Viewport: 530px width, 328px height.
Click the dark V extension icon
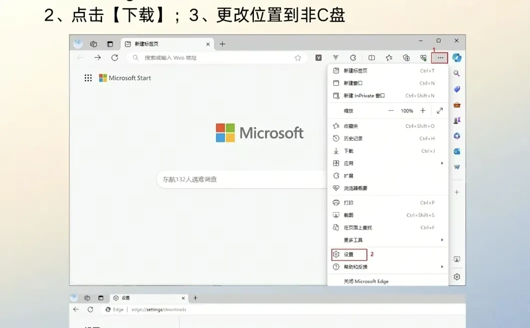[x=318, y=58]
